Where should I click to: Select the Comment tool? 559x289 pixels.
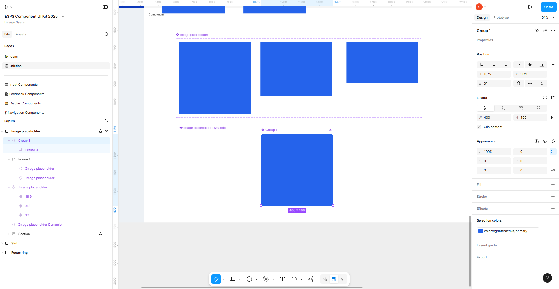(294, 279)
